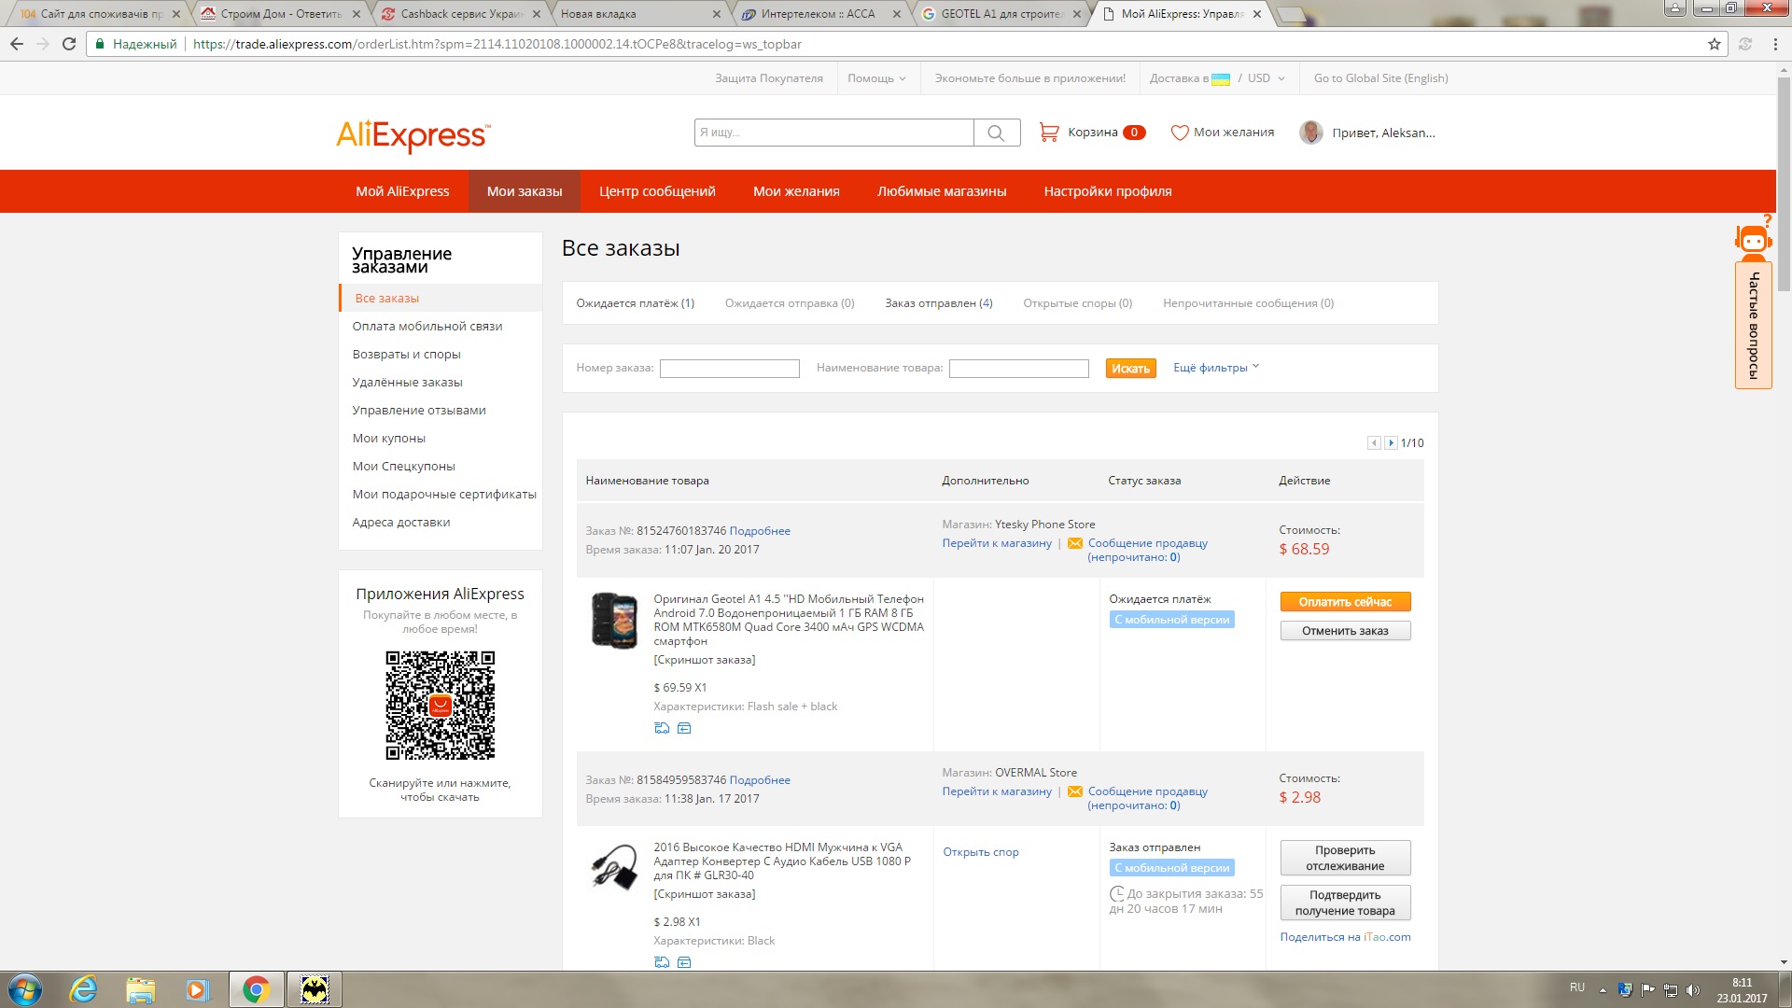Click the card icon under HDMI adapter product
1792x1008 pixels.
684,962
